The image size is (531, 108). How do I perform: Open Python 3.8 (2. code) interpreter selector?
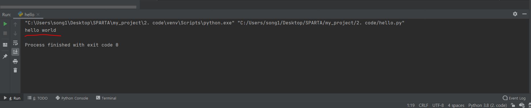[487, 105]
